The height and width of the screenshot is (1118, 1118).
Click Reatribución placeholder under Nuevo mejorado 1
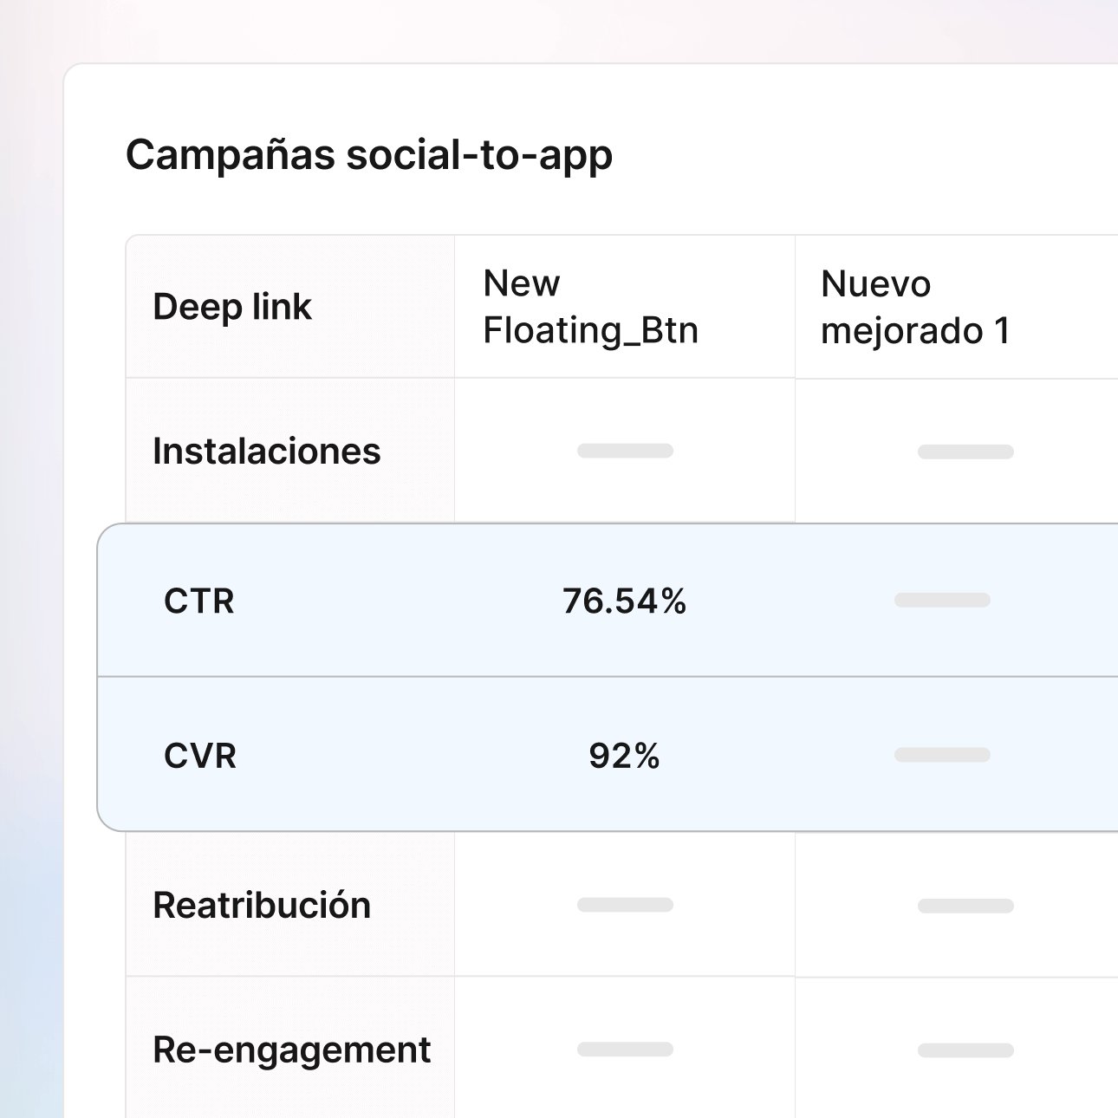965,906
